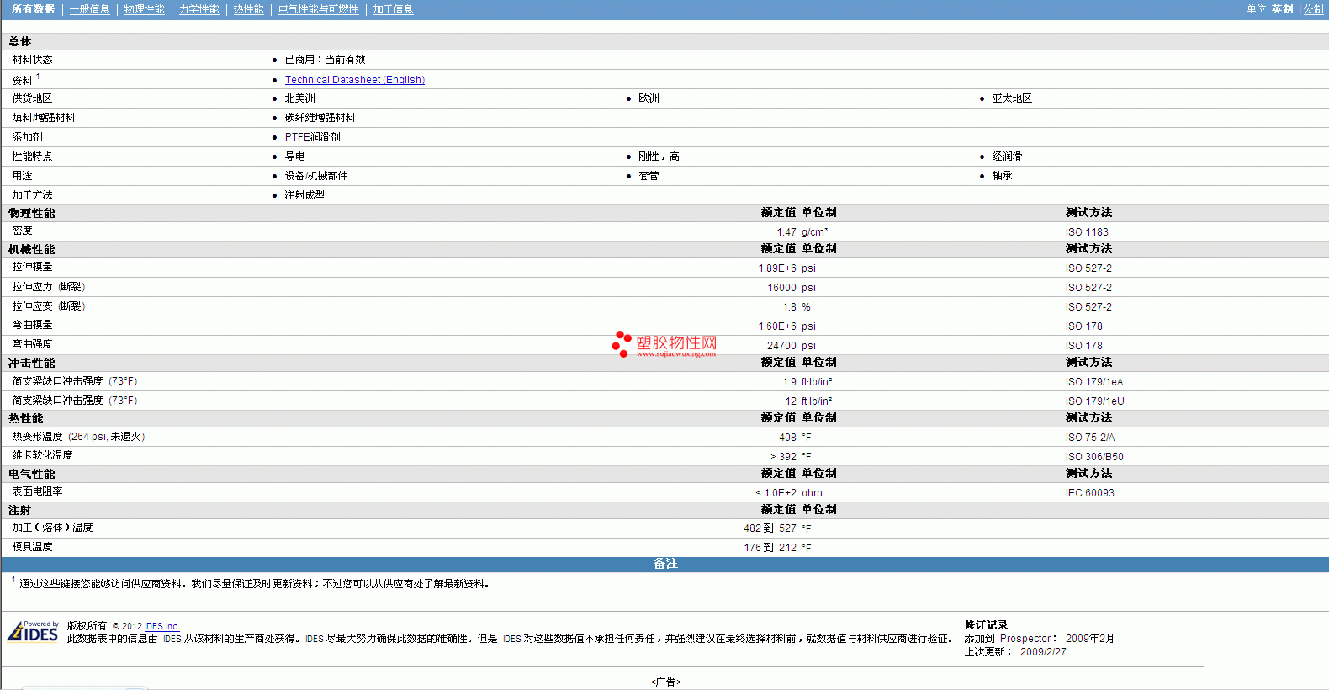Select 公制 units option
The width and height of the screenshot is (1329, 690).
(1313, 9)
